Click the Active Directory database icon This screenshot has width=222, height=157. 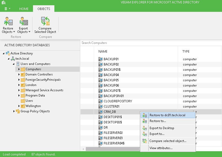point(8,53)
